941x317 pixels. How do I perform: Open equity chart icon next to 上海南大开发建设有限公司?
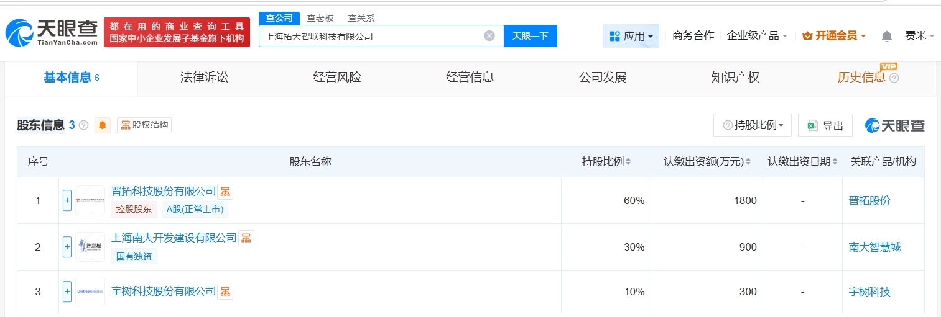pos(246,238)
